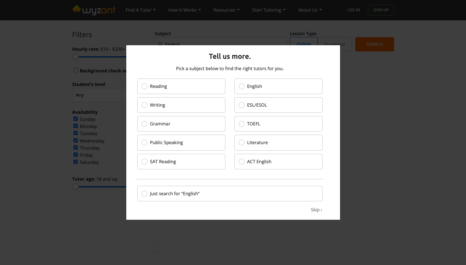Screen dimensions: 466x265
Task: Select the SAT Reading option
Action: 144,162
